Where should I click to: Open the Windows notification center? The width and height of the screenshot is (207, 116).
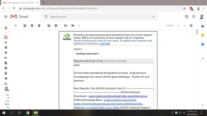[x=202, y=113]
